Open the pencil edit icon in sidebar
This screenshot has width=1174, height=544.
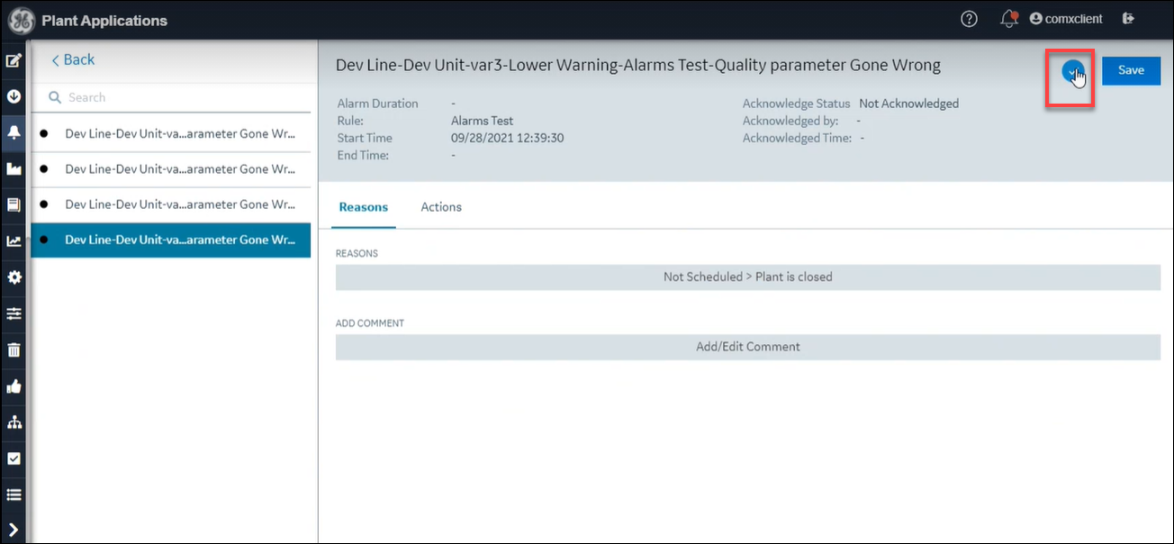[14, 61]
